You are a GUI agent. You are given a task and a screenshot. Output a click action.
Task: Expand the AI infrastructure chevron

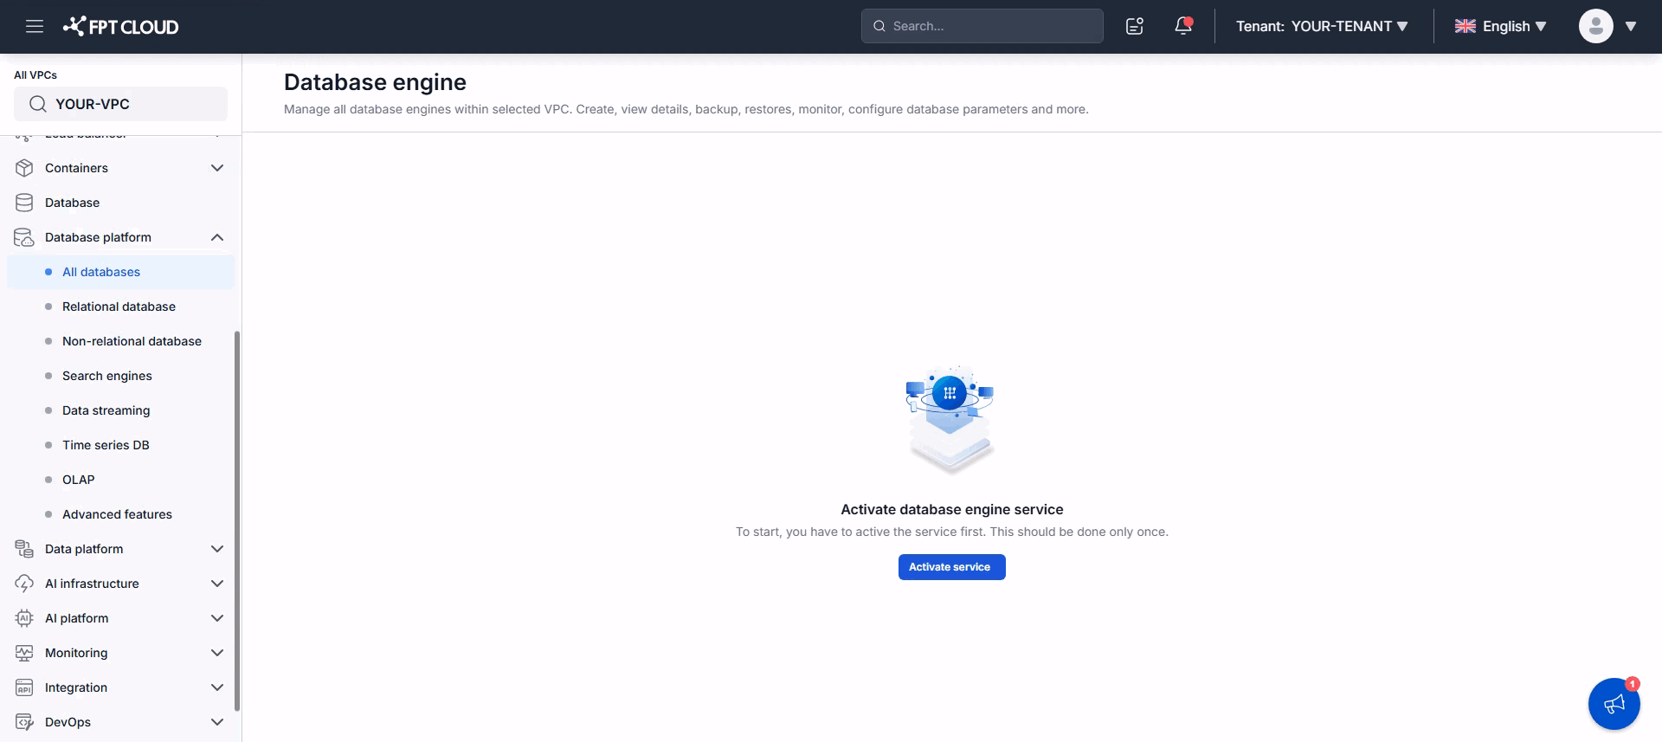(217, 584)
